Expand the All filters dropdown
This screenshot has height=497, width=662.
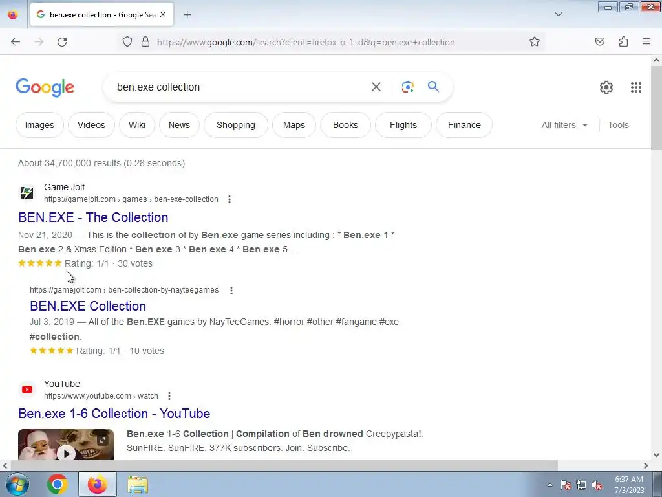point(564,125)
